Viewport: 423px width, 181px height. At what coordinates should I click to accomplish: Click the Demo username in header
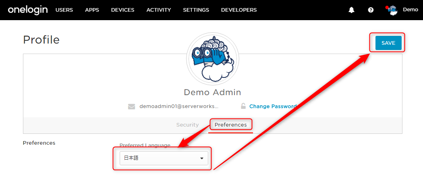(x=411, y=10)
